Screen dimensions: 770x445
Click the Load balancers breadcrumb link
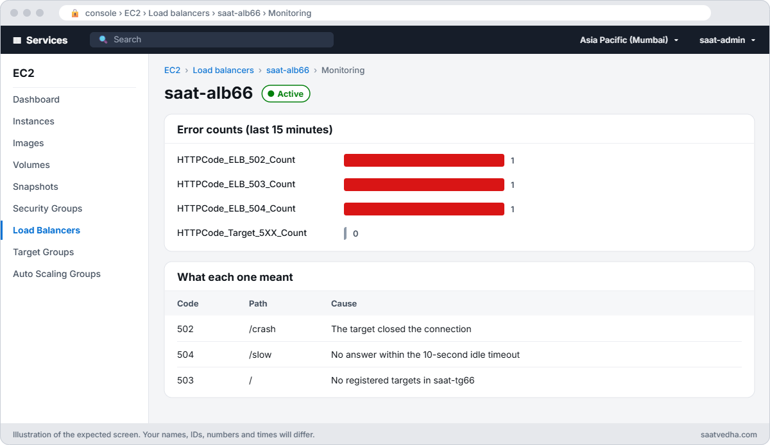(223, 71)
